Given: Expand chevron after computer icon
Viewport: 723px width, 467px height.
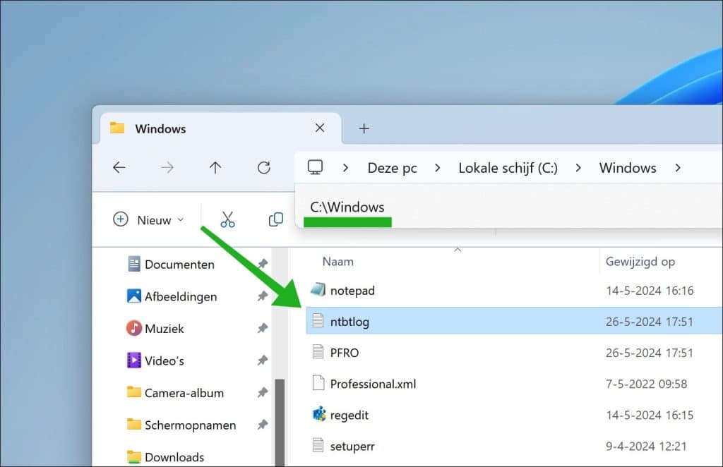Looking at the screenshot, I should point(345,168).
